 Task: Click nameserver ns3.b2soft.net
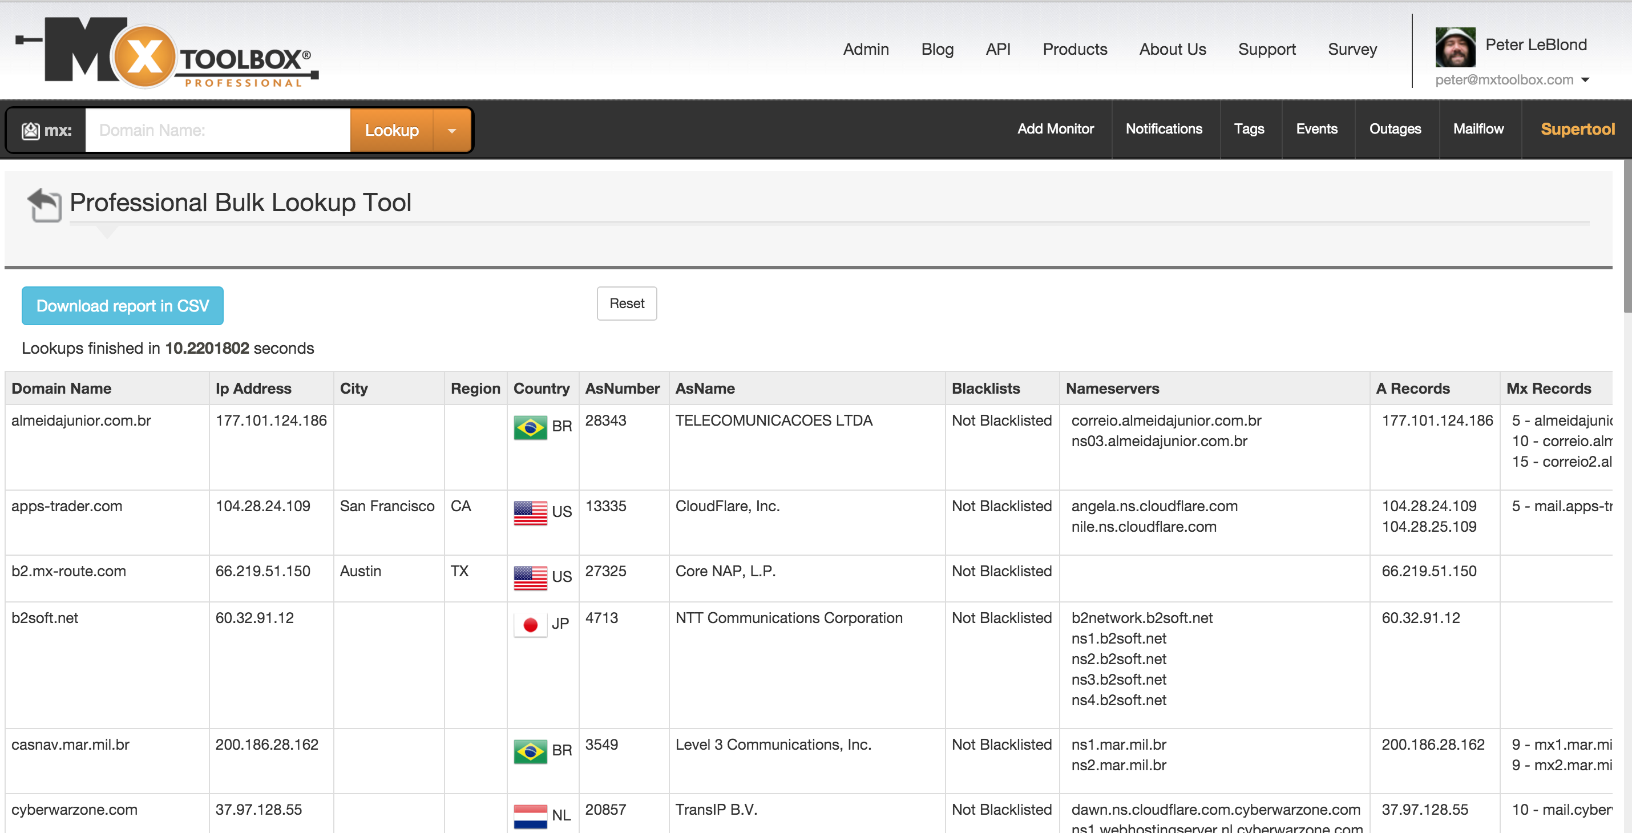point(1118,680)
